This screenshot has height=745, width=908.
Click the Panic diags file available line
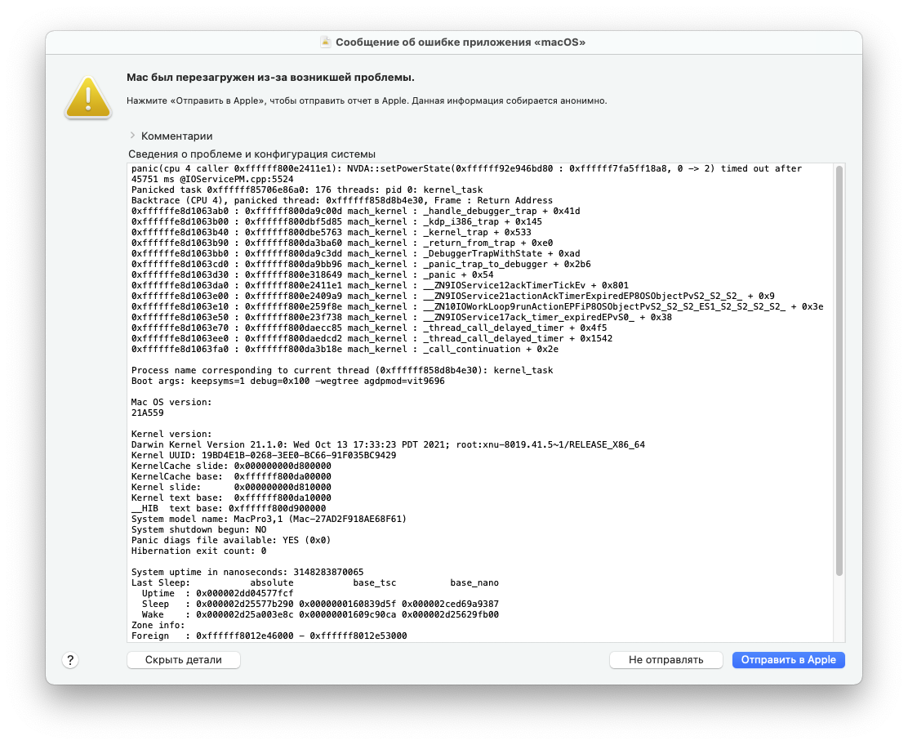(231, 540)
